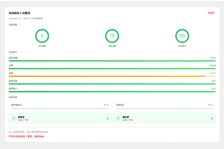Click the 活跃程度 section label
The image size is (224, 149).
[x=13, y=25]
